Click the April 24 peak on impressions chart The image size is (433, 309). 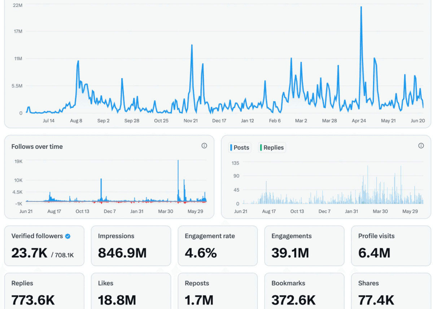(x=361, y=7)
